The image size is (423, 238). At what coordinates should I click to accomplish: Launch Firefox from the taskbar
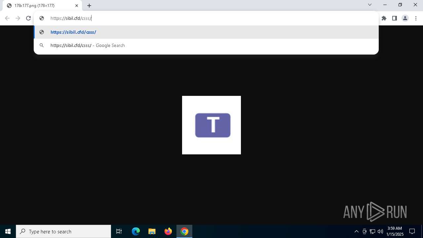tap(168, 231)
